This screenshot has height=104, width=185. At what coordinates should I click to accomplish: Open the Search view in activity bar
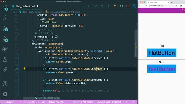click(x=5, y=18)
